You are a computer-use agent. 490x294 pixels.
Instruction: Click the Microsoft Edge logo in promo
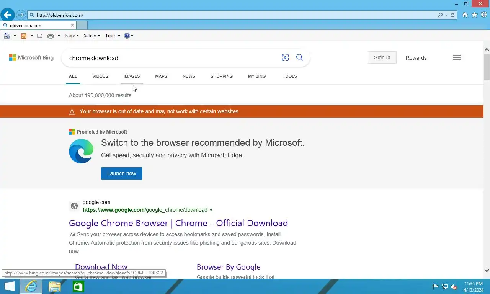81,151
